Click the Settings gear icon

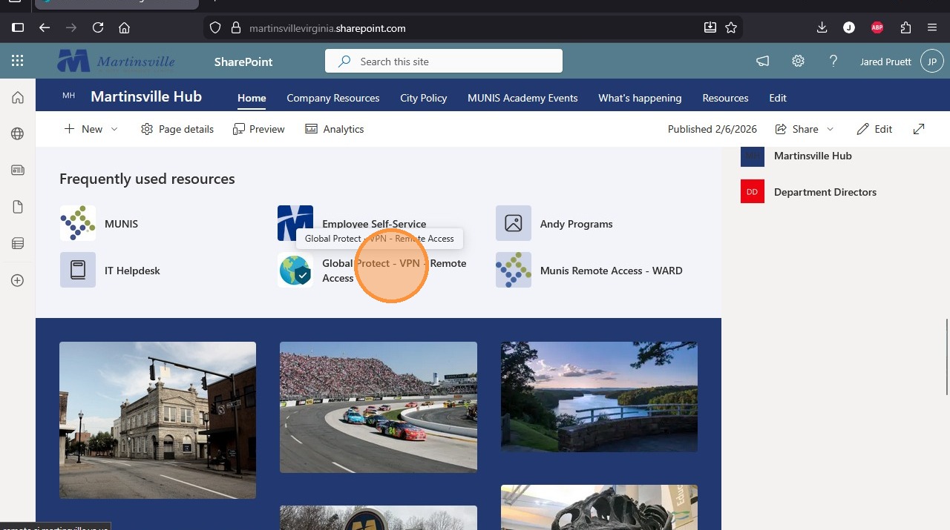click(798, 62)
